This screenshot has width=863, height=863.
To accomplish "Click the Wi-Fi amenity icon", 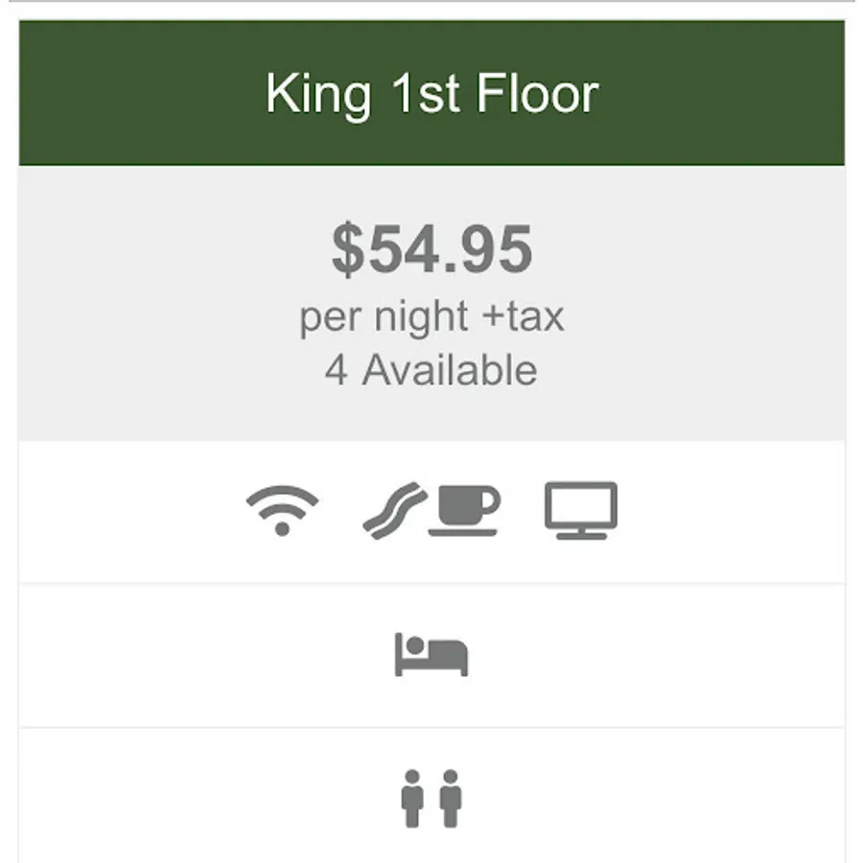I will tap(282, 510).
